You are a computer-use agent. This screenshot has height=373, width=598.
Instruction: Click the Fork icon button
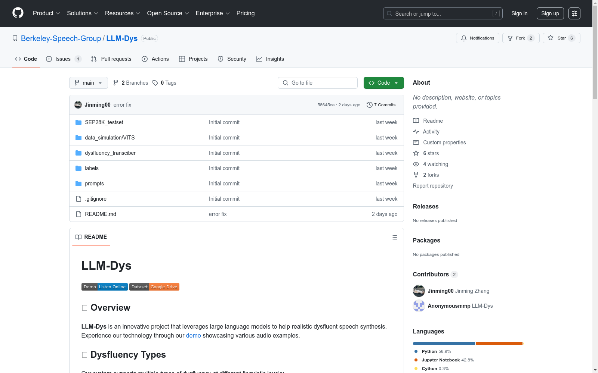[510, 38]
